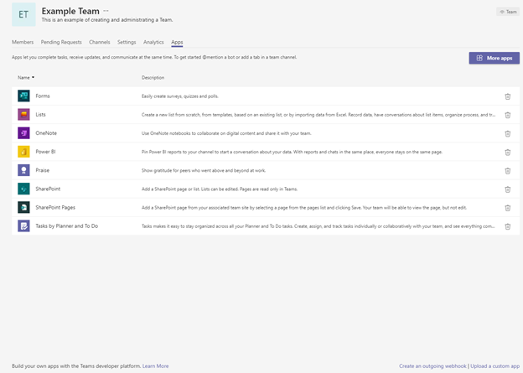
Task: Uninstall OneNote using its trash icon
Action: point(508,133)
